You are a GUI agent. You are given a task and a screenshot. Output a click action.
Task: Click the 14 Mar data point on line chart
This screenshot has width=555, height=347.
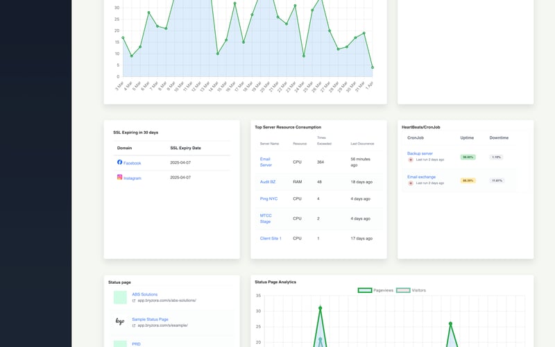(x=218, y=54)
